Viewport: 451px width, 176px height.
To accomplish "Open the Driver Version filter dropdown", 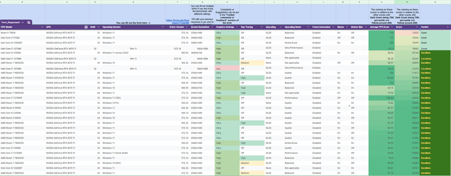I will tap(187, 27).
